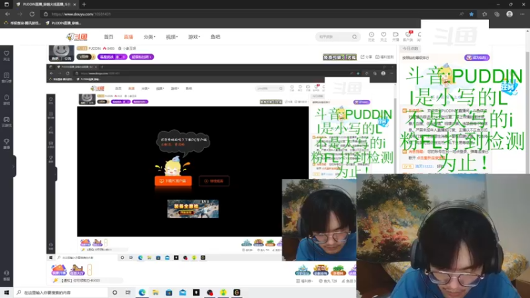
Task: Click the blue star favorites icon in the address bar
Action: pyautogui.click(x=472, y=14)
